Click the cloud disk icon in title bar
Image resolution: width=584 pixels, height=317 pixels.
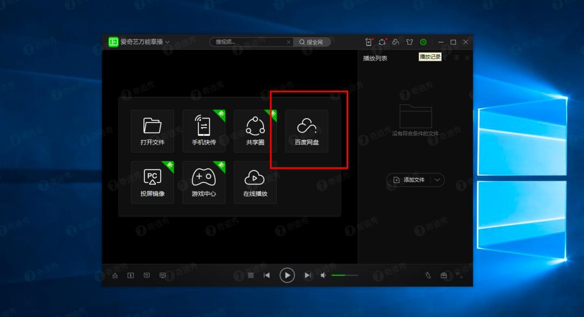(x=395, y=42)
